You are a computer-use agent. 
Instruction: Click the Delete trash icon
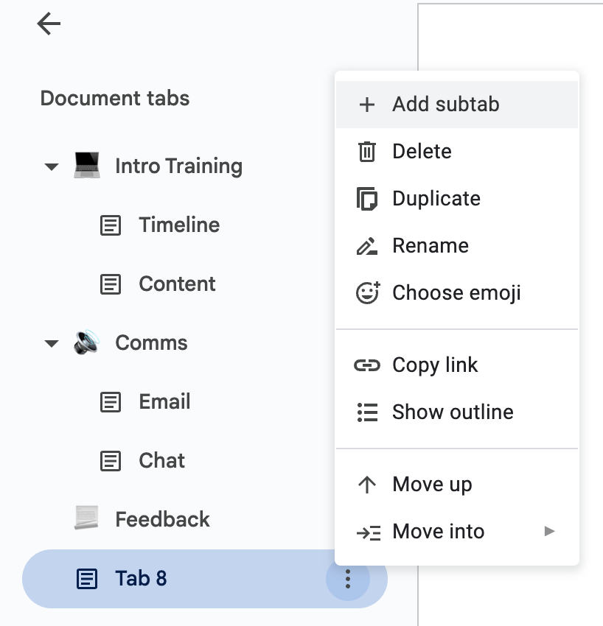coord(366,151)
